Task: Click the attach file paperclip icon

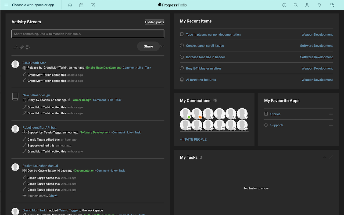Action: (16, 48)
